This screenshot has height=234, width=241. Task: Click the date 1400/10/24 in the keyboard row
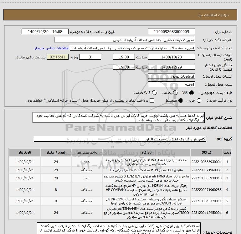coord(25,162)
